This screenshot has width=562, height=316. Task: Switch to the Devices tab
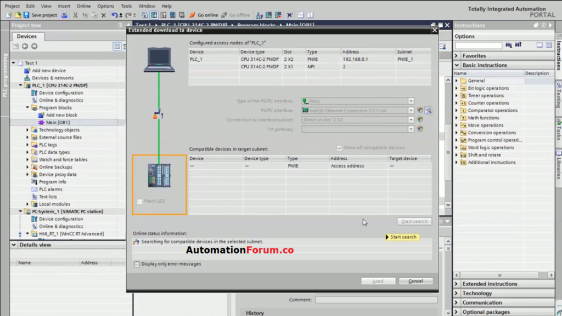27,36
